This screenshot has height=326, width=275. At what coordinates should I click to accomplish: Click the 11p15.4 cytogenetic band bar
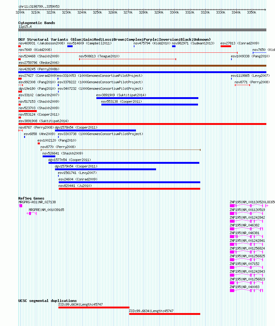coord(142,30)
